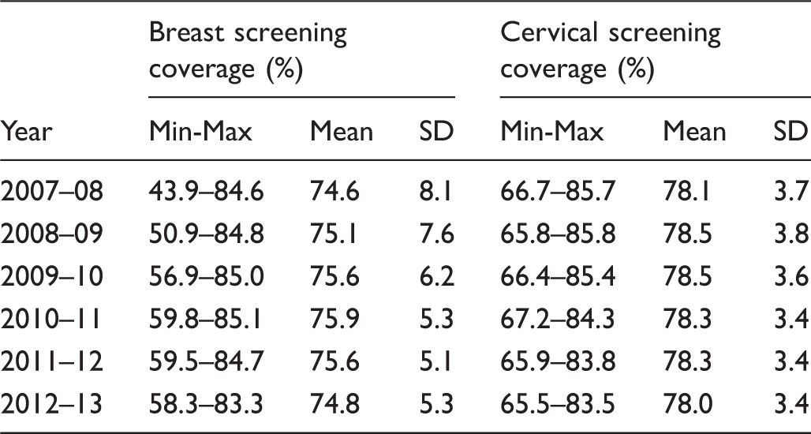811x434 pixels.
Task: Select the 2009–10 row label
Action: [52, 277]
